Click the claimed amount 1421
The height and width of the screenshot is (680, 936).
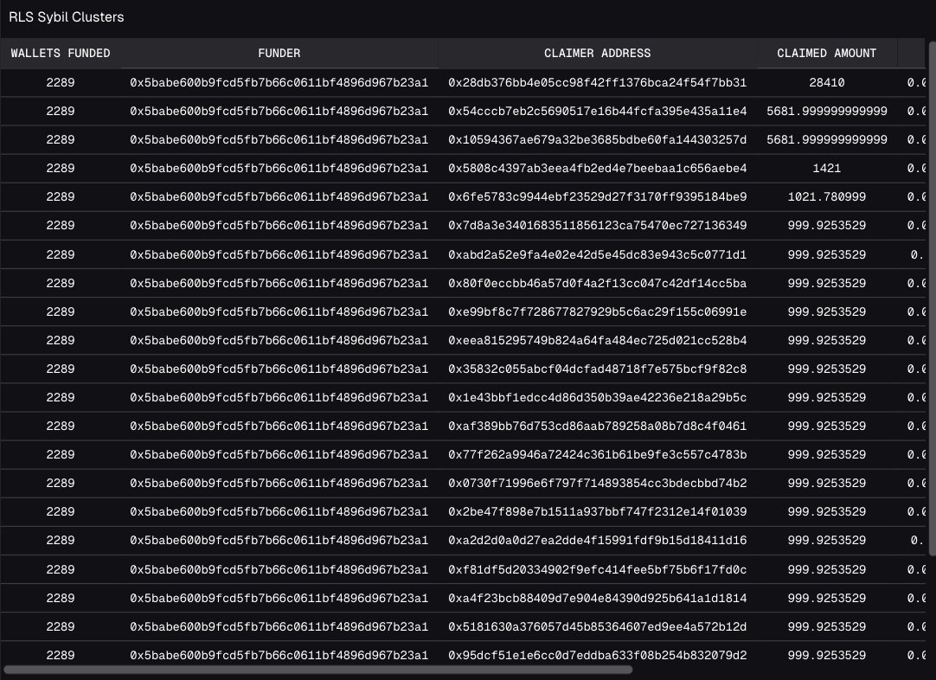pos(827,169)
